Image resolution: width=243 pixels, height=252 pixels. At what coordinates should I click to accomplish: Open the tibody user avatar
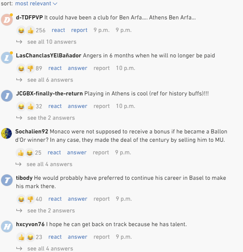coord(7,180)
